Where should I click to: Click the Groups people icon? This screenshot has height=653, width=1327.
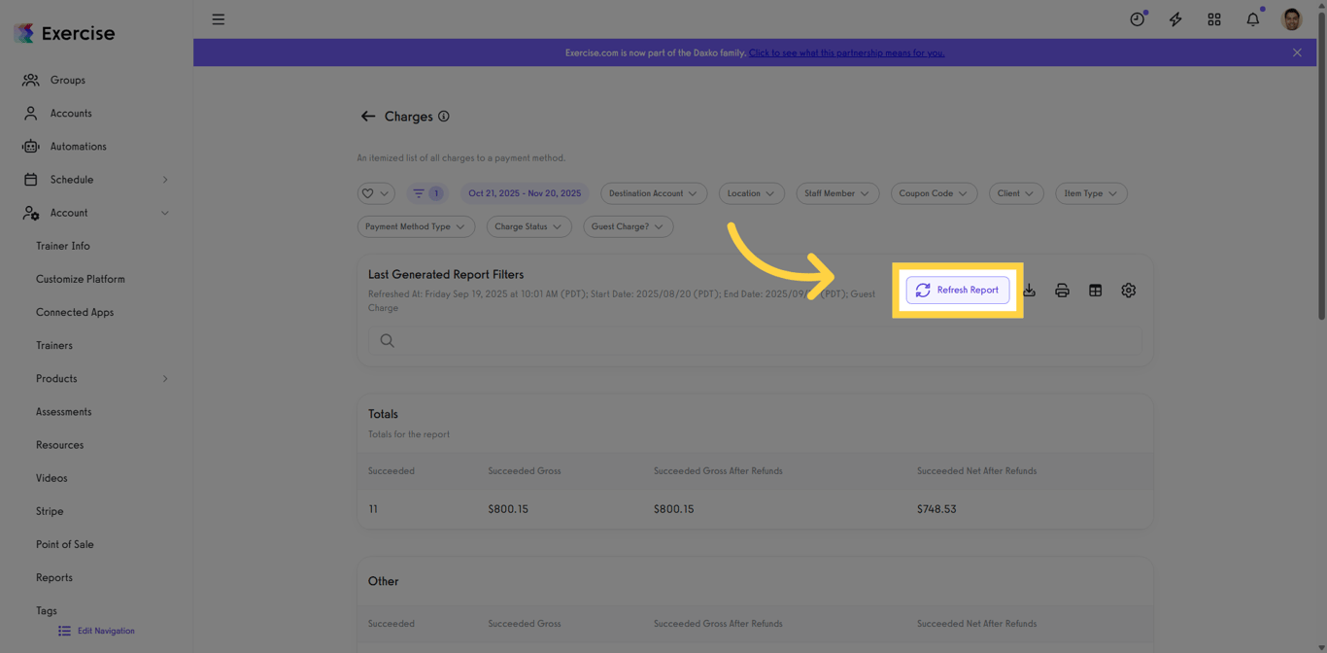(31, 80)
